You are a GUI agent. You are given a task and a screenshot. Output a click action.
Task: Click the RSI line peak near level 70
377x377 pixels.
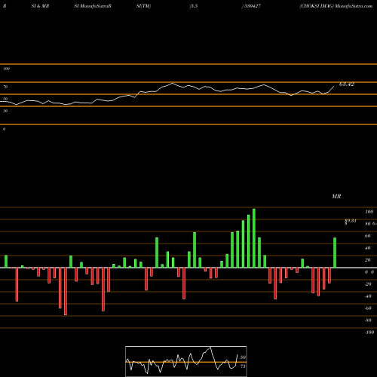tap(173, 83)
